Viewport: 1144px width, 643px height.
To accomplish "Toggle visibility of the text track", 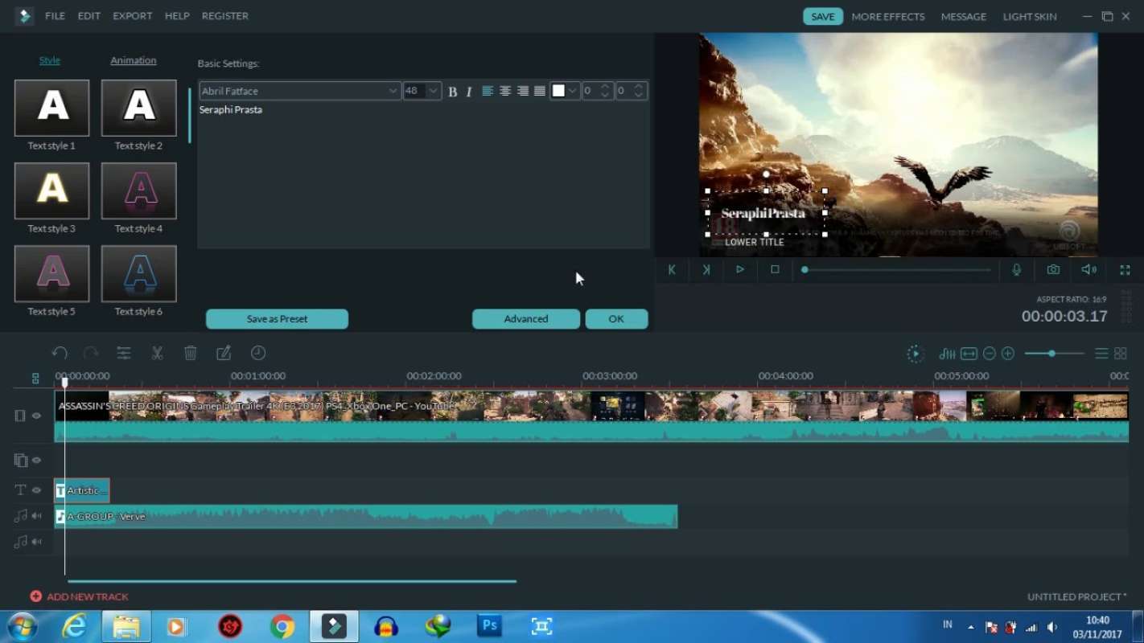I will click(x=37, y=490).
